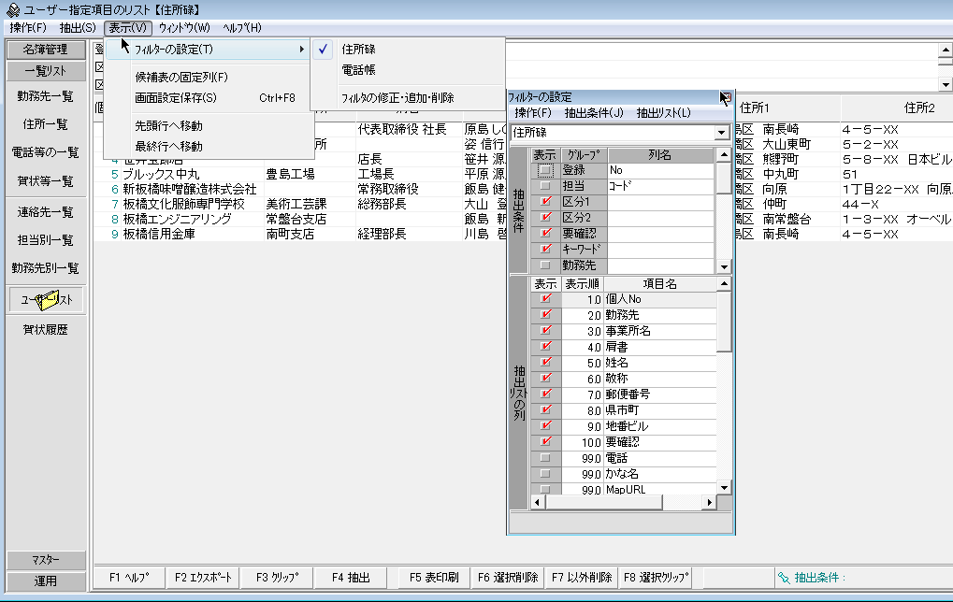
Task: Open 住所一覧 in sidebar
Action: click(x=46, y=124)
